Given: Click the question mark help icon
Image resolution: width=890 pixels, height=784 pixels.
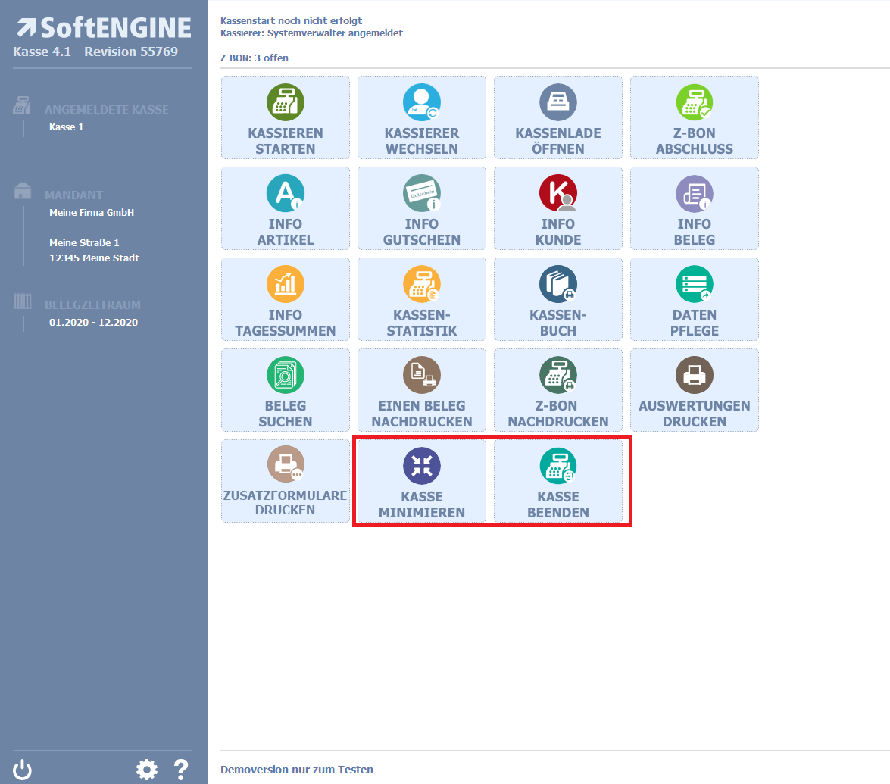Looking at the screenshot, I should 181,770.
